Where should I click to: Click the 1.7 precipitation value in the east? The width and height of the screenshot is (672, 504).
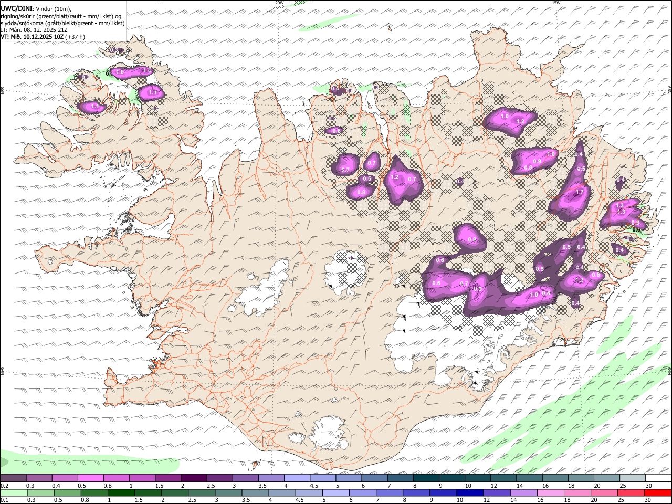click(580, 193)
